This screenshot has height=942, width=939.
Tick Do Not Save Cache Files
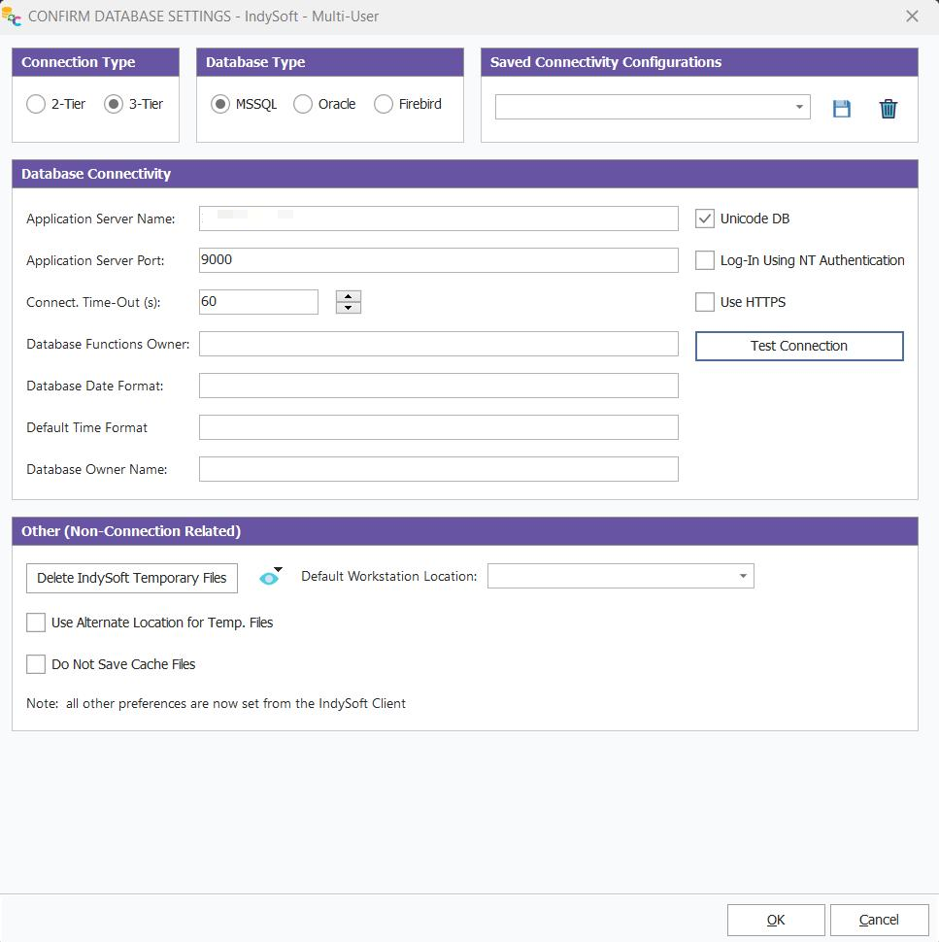[36, 664]
